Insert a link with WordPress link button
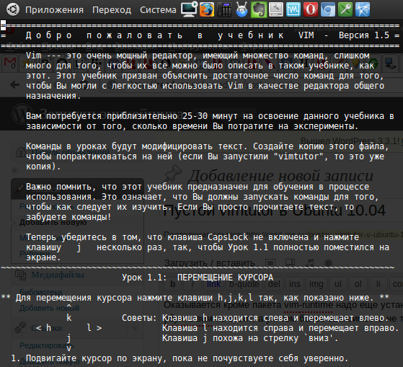 pyautogui.click(x=214, y=284)
